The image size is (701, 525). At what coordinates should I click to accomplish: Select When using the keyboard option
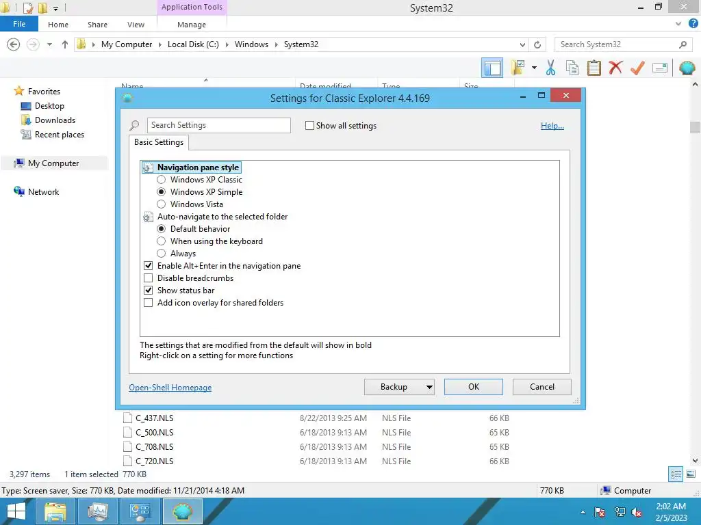pyautogui.click(x=161, y=241)
